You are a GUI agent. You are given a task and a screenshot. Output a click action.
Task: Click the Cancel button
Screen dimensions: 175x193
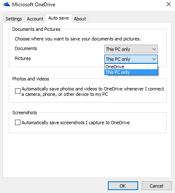click(157, 185)
